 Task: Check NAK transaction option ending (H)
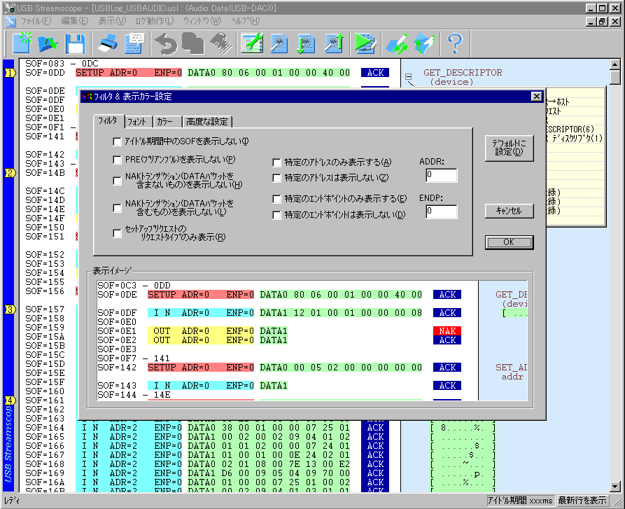click(x=117, y=181)
